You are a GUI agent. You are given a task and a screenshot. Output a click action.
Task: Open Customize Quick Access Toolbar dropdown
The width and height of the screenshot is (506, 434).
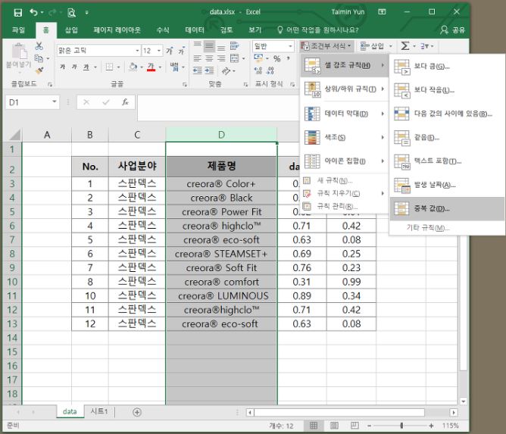click(86, 13)
